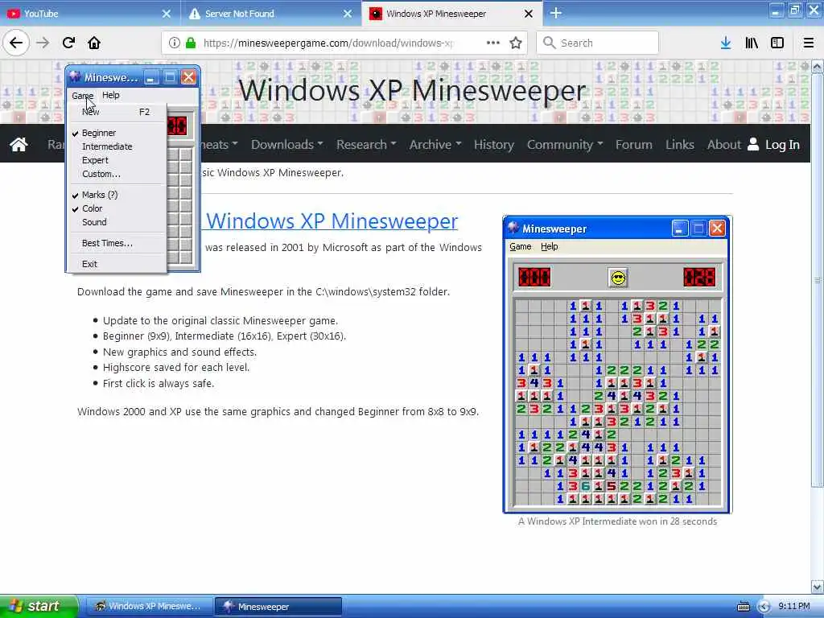Viewport: 824px width, 618px height.
Task: Reload the page with the refresh icon
Action: [x=68, y=43]
